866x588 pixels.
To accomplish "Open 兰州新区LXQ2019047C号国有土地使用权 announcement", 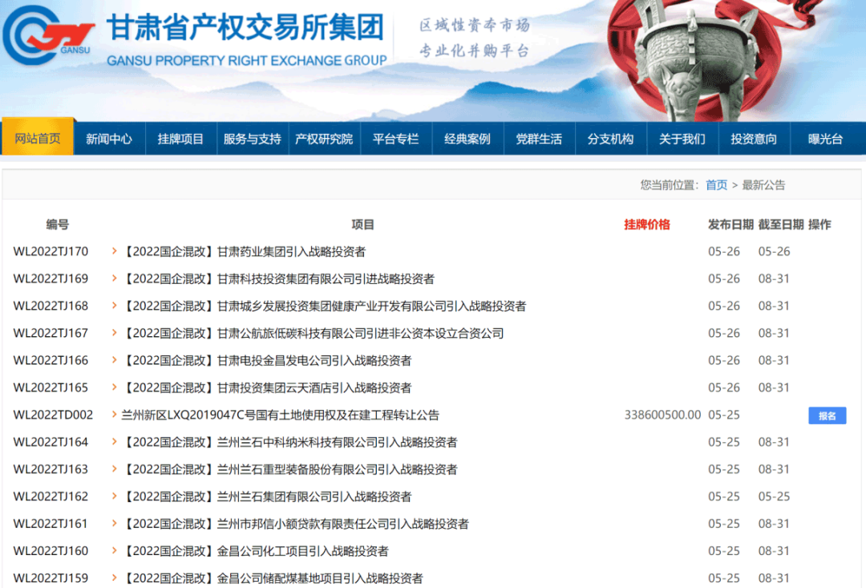I will 280,415.
